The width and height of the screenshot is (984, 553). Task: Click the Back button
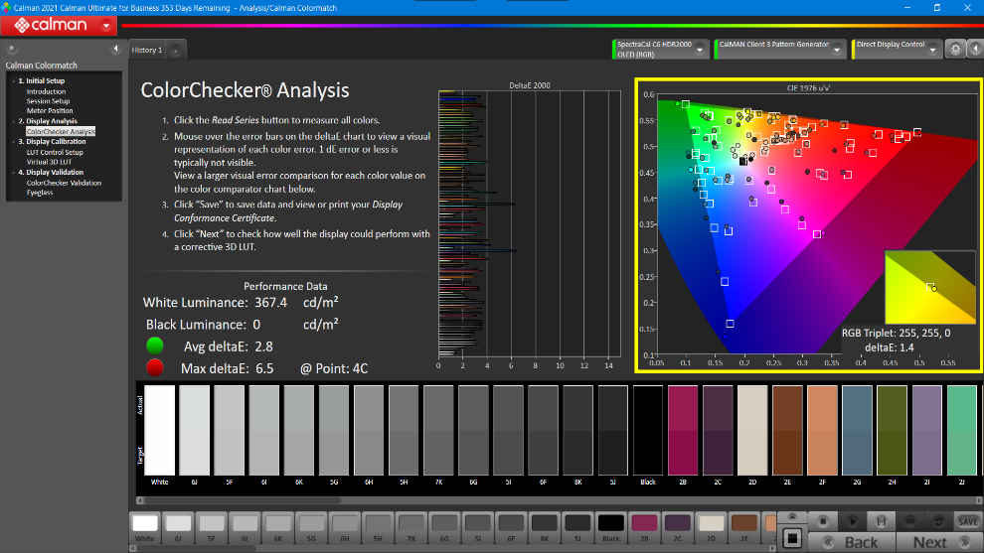852,542
